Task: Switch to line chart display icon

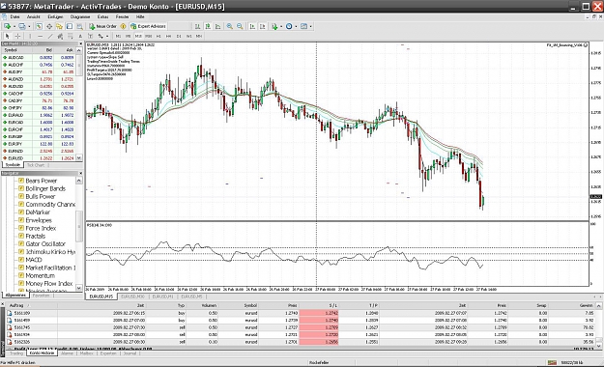Action: pyautogui.click(x=217, y=26)
